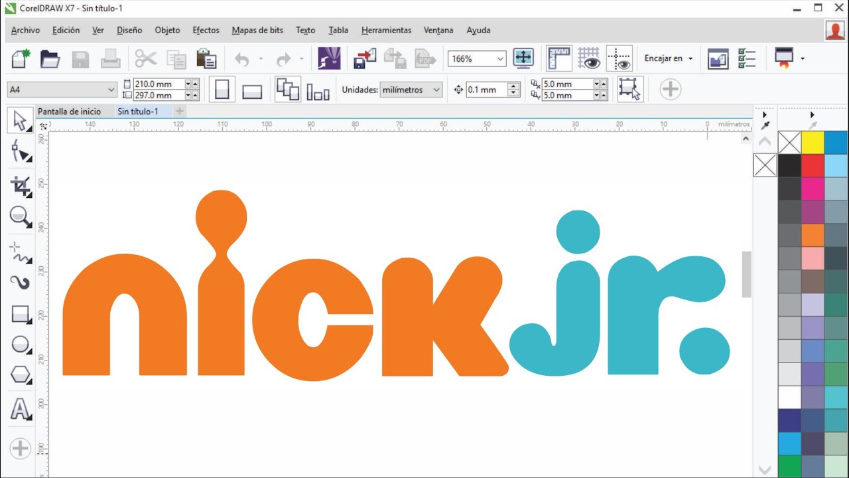The width and height of the screenshot is (849, 478).
Task: Click the user account sign-in icon
Action: click(x=835, y=31)
